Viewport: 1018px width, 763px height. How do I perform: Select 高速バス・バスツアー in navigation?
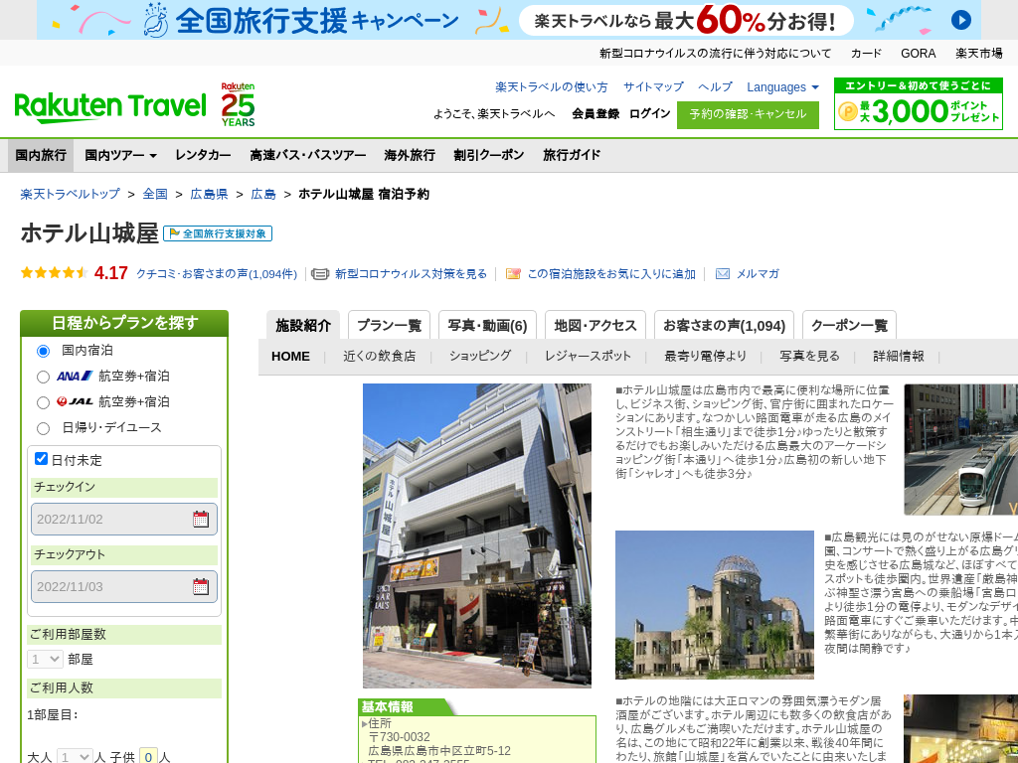[x=308, y=155]
